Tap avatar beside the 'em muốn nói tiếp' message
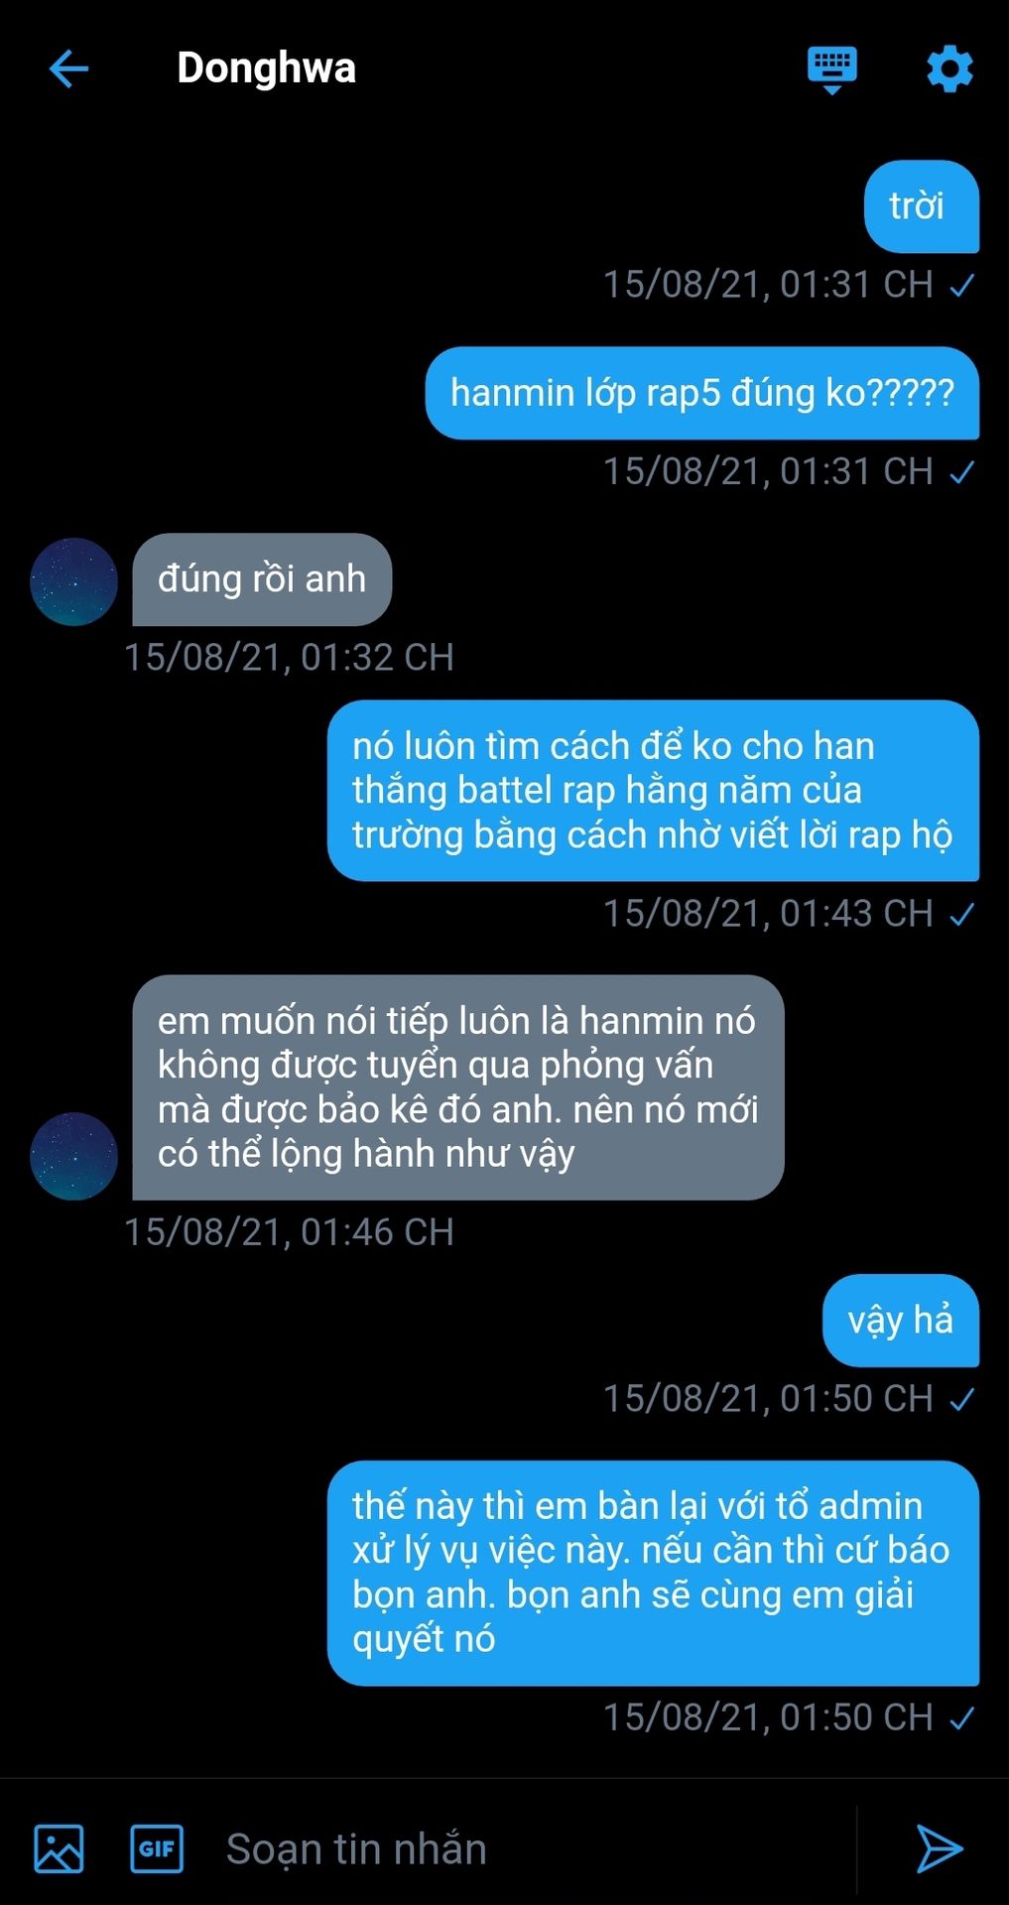Screen dimensions: 1009x1905 pos(74,1156)
